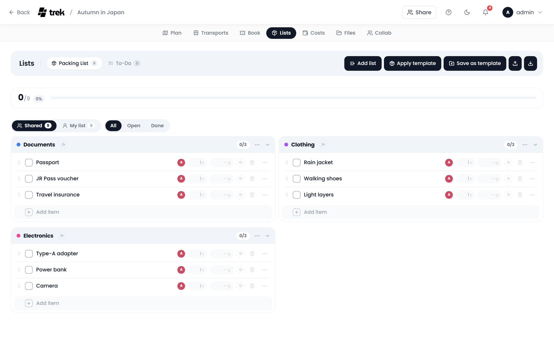Tick the Travel insurance checkbox

click(29, 195)
